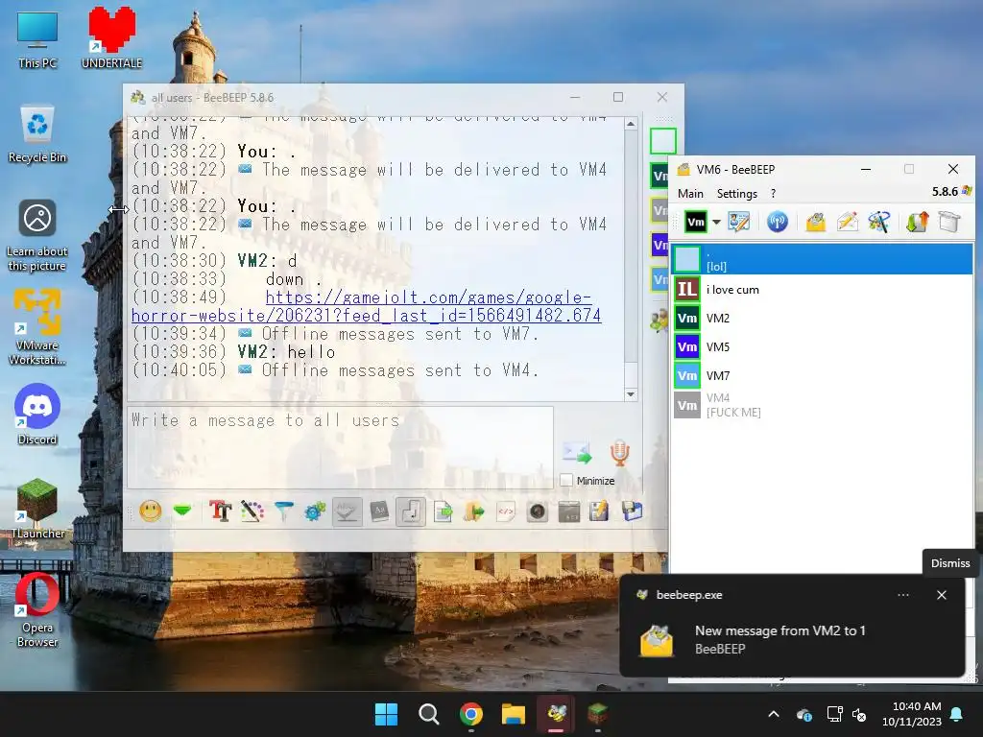Screen dimensions: 983x737
Task: Select the Opera Browser desktop shortcut
Action: (x=37, y=609)
